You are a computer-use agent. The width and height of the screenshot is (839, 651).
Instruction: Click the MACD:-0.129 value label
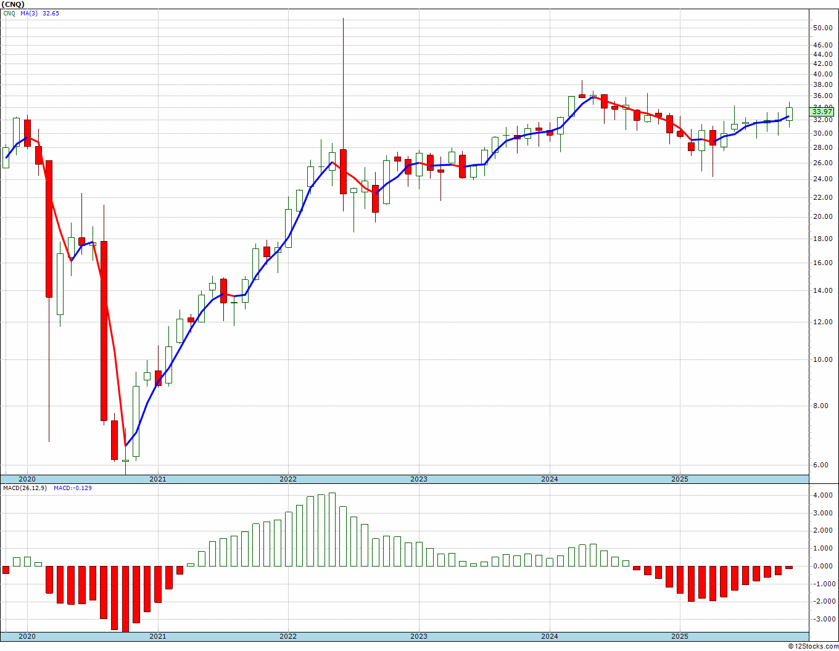73,488
